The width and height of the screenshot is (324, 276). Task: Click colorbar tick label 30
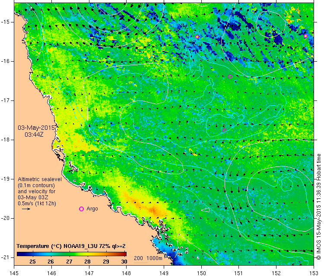click(x=124, y=262)
